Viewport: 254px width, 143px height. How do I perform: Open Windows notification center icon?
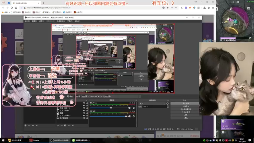[x=250, y=140]
